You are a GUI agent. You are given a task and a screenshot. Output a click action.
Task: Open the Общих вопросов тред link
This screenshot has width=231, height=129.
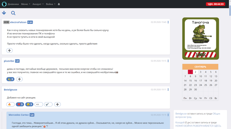pos(198,115)
